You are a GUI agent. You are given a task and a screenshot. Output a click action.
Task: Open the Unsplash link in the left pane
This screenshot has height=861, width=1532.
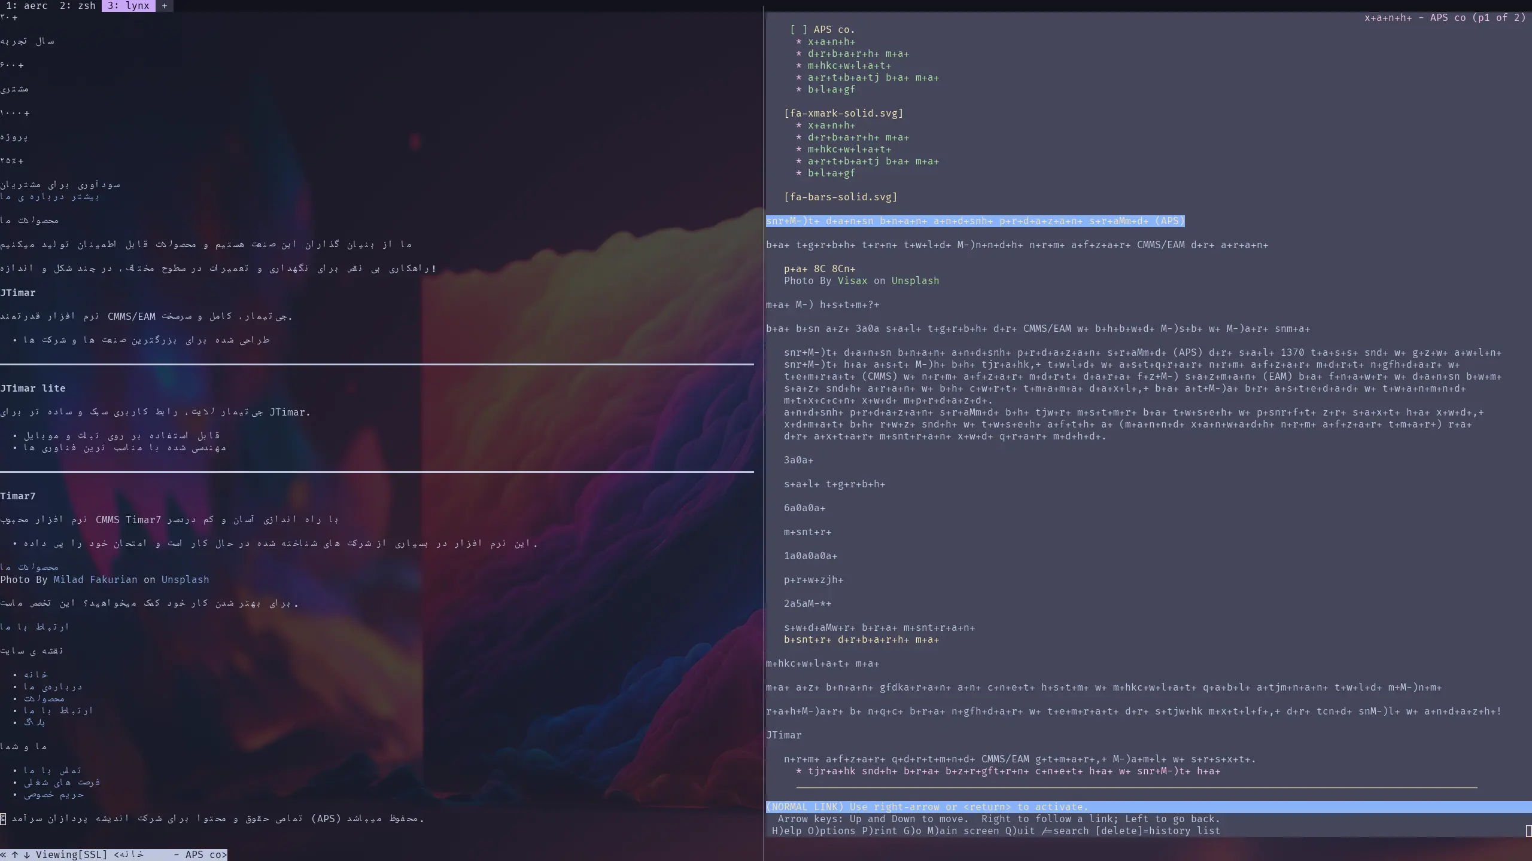coord(186,579)
